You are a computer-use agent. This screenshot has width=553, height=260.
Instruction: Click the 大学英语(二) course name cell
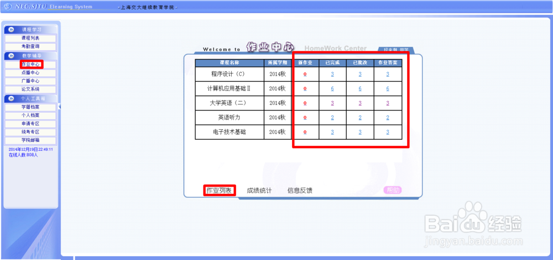click(229, 103)
